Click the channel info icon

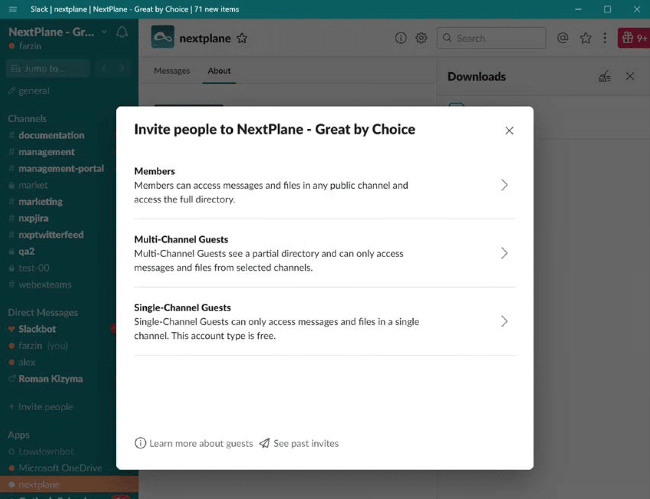click(x=401, y=38)
